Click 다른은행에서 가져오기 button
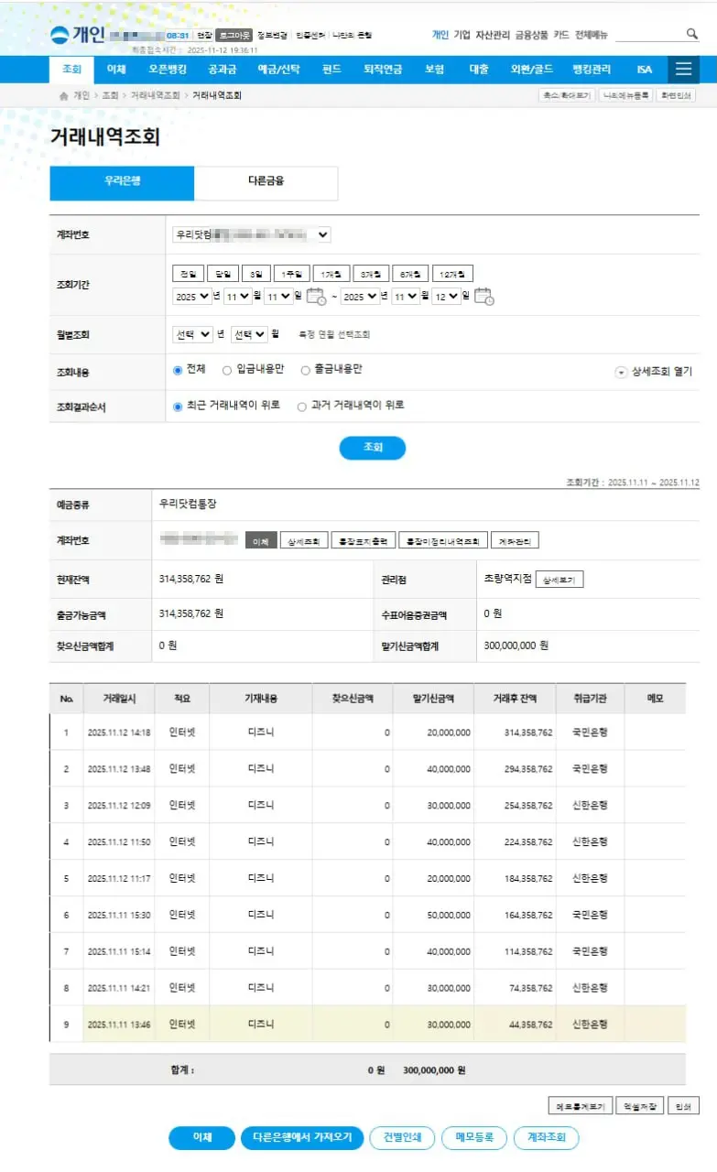This screenshot has height=1172, width=717. (302, 1137)
